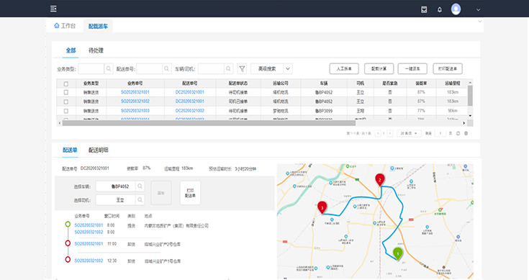Open table link SO20200321001 in 业务单号 column
The image size is (529, 280).
[x=135, y=92]
